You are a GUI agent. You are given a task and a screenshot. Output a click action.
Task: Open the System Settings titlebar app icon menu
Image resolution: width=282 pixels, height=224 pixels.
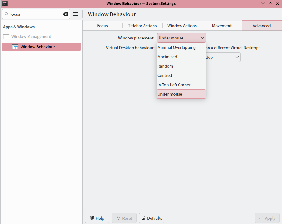5,3
